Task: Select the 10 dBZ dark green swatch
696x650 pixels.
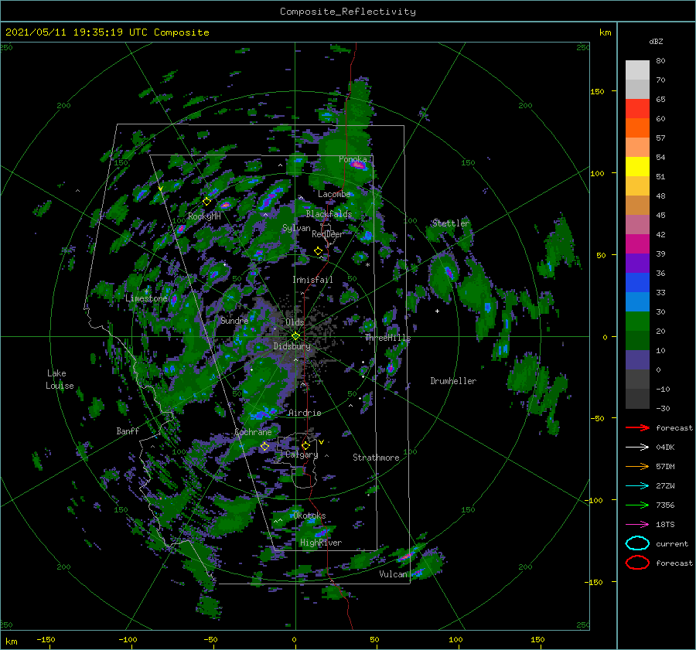Action: pyautogui.click(x=637, y=340)
